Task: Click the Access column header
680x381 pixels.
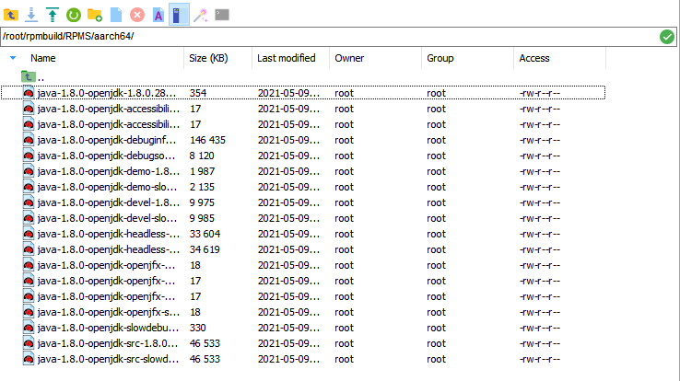Action: (x=534, y=58)
